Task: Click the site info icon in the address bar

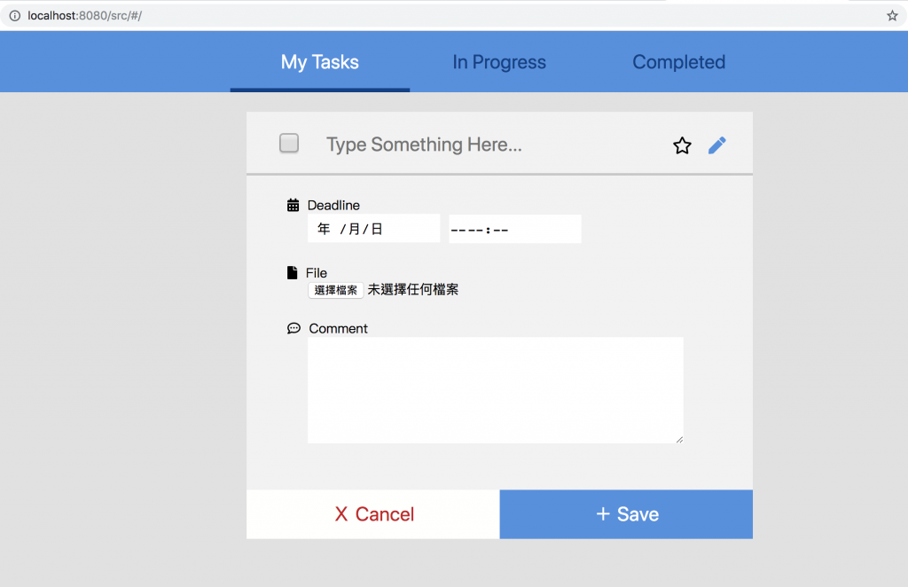Action: tap(14, 16)
